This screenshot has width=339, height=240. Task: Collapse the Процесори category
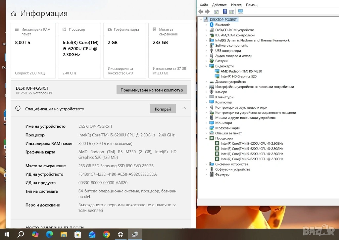point(207,138)
